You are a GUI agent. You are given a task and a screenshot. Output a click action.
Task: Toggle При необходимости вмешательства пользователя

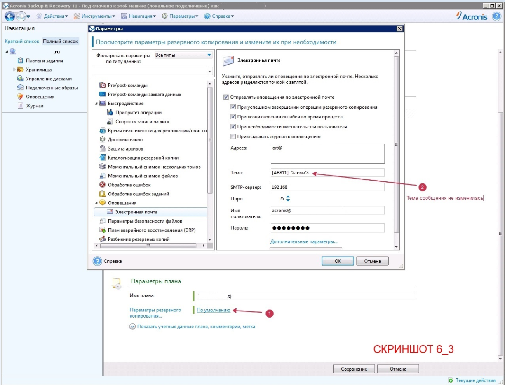tap(233, 127)
